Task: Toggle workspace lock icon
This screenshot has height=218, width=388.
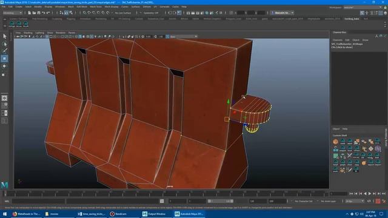Action: (385, 7)
